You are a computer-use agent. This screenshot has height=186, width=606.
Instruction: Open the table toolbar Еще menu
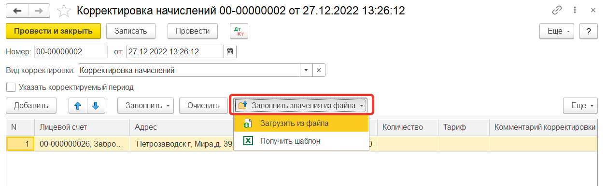pyautogui.click(x=581, y=105)
